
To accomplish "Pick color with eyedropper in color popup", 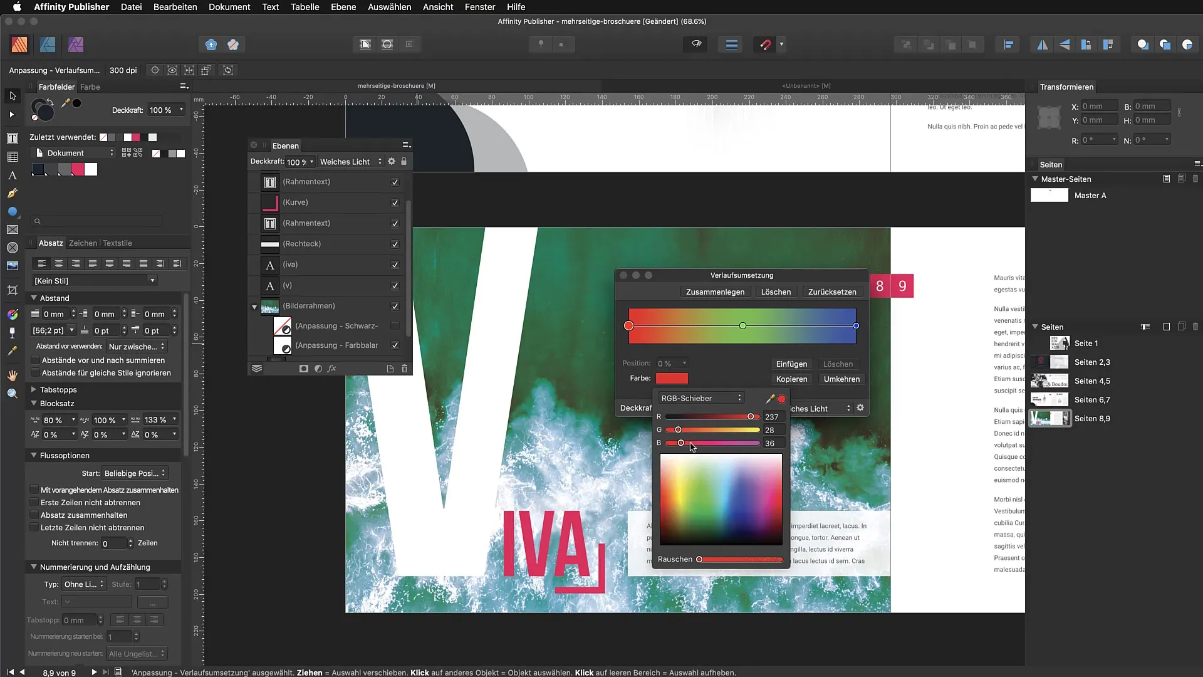I will tap(770, 399).
